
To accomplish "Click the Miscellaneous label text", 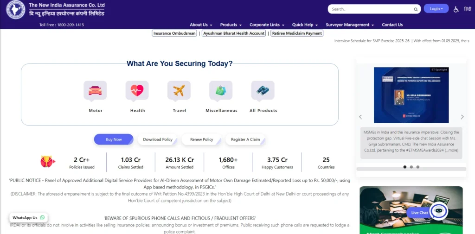I will click(x=221, y=110).
